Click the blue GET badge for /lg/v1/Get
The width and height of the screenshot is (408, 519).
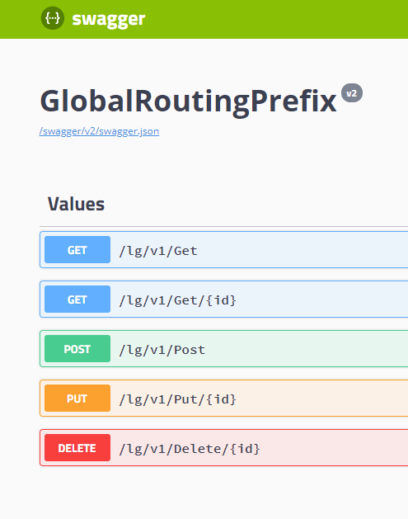(77, 249)
